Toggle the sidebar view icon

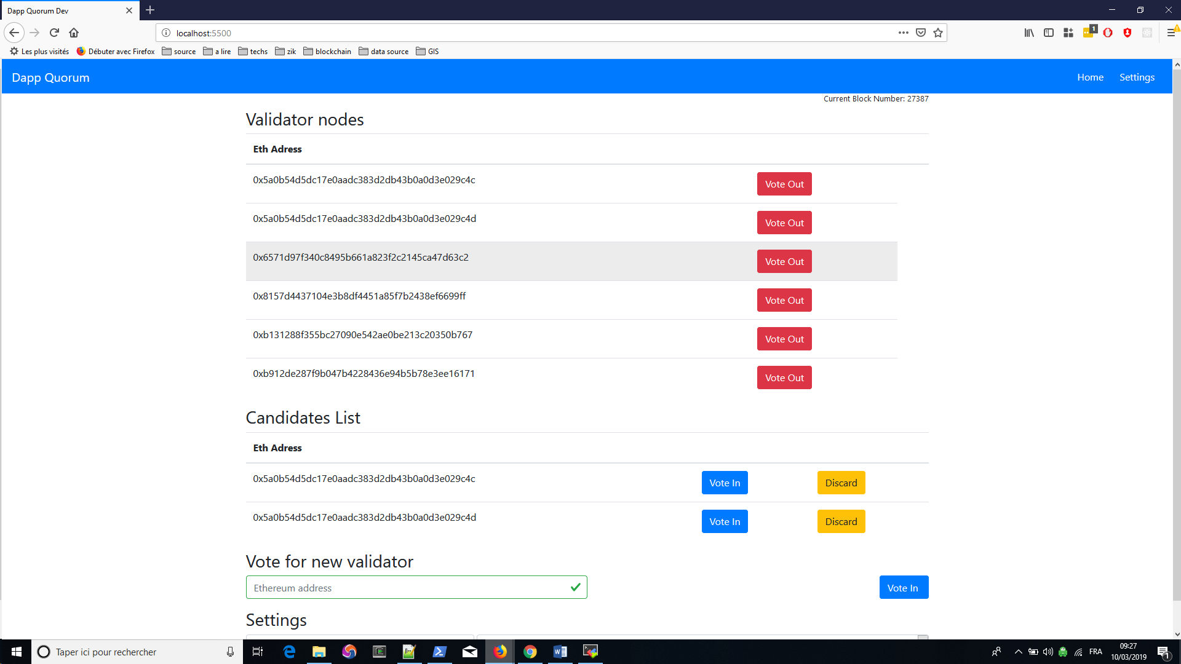(1049, 33)
